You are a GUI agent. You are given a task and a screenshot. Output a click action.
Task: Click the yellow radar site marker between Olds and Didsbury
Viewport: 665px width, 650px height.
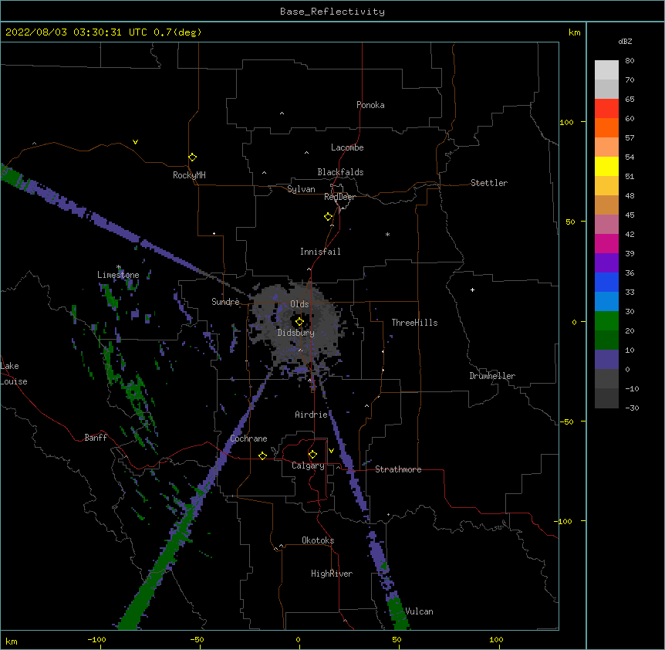click(299, 322)
